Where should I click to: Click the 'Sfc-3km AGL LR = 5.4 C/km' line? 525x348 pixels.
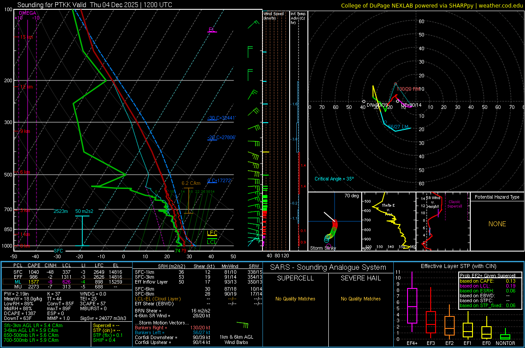tap(33, 325)
